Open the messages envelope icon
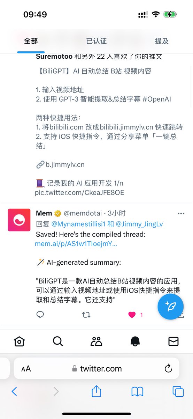 coord(173,341)
